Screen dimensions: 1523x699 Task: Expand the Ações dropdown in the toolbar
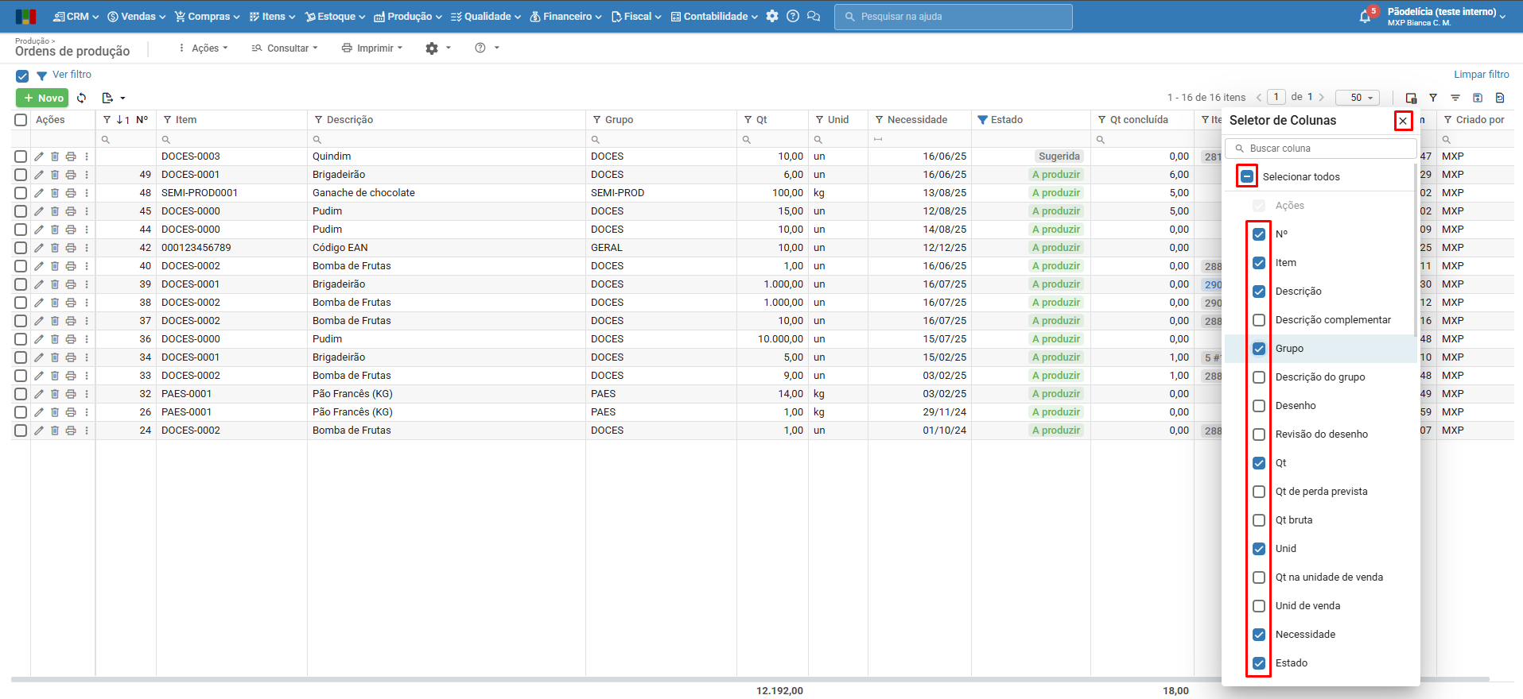(204, 48)
